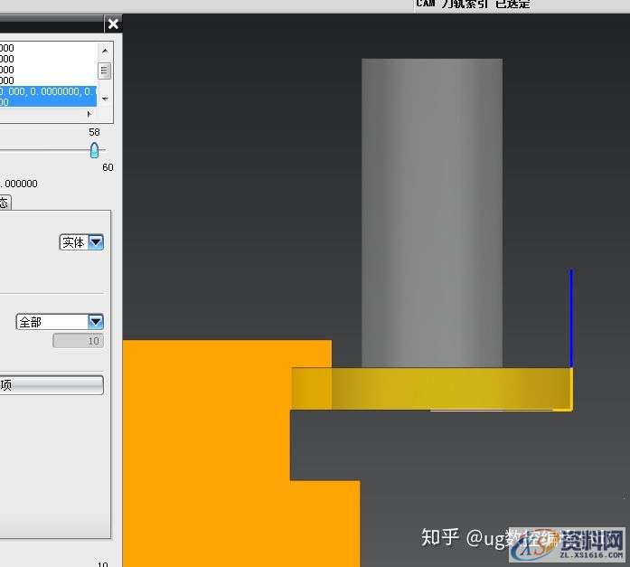Click the list scrollbar down arrow

coord(105,98)
